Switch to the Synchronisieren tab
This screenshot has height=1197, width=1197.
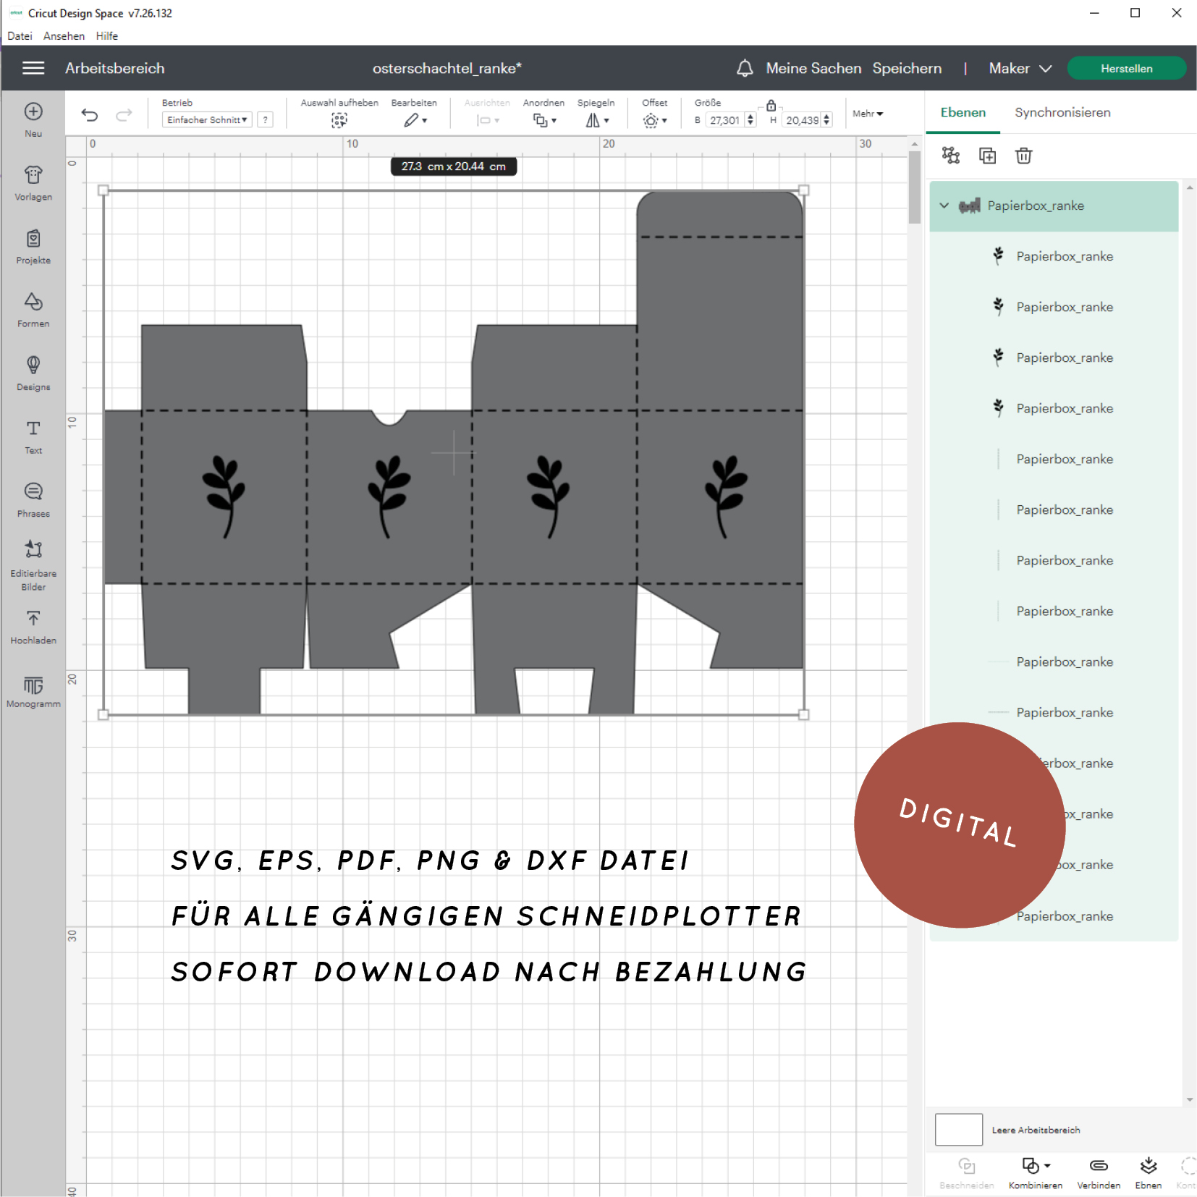1062,112
